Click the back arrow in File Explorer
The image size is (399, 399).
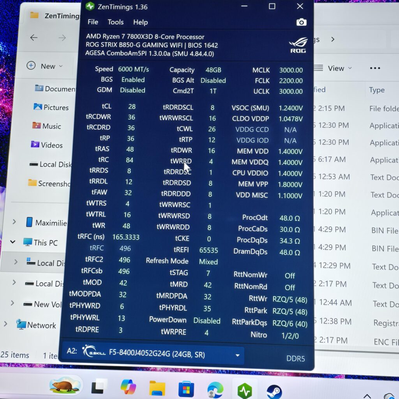pyautogui.click(x=34, y=38)
